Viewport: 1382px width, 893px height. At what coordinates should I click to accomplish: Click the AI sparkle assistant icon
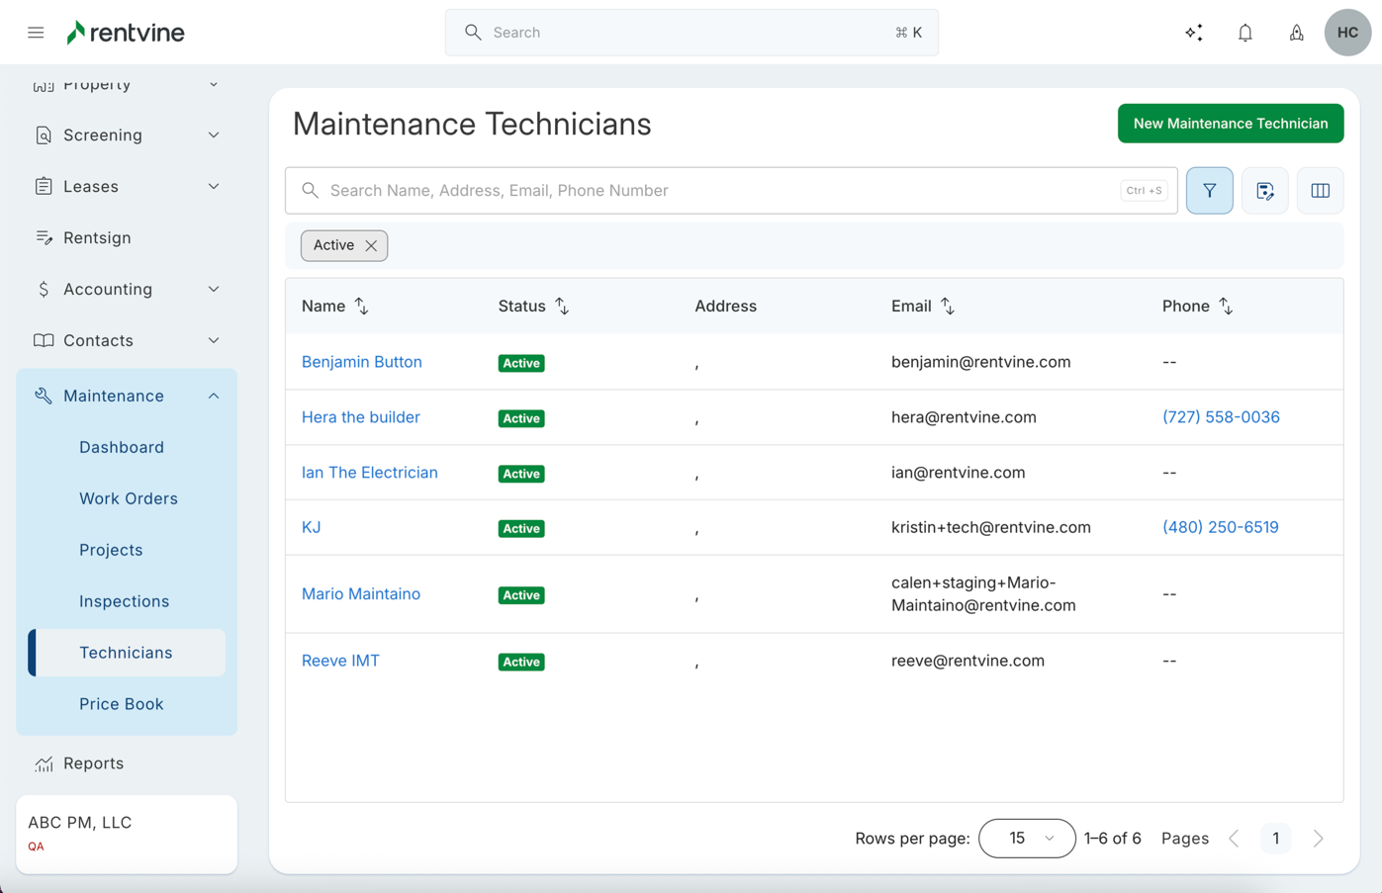point(1194,33)
